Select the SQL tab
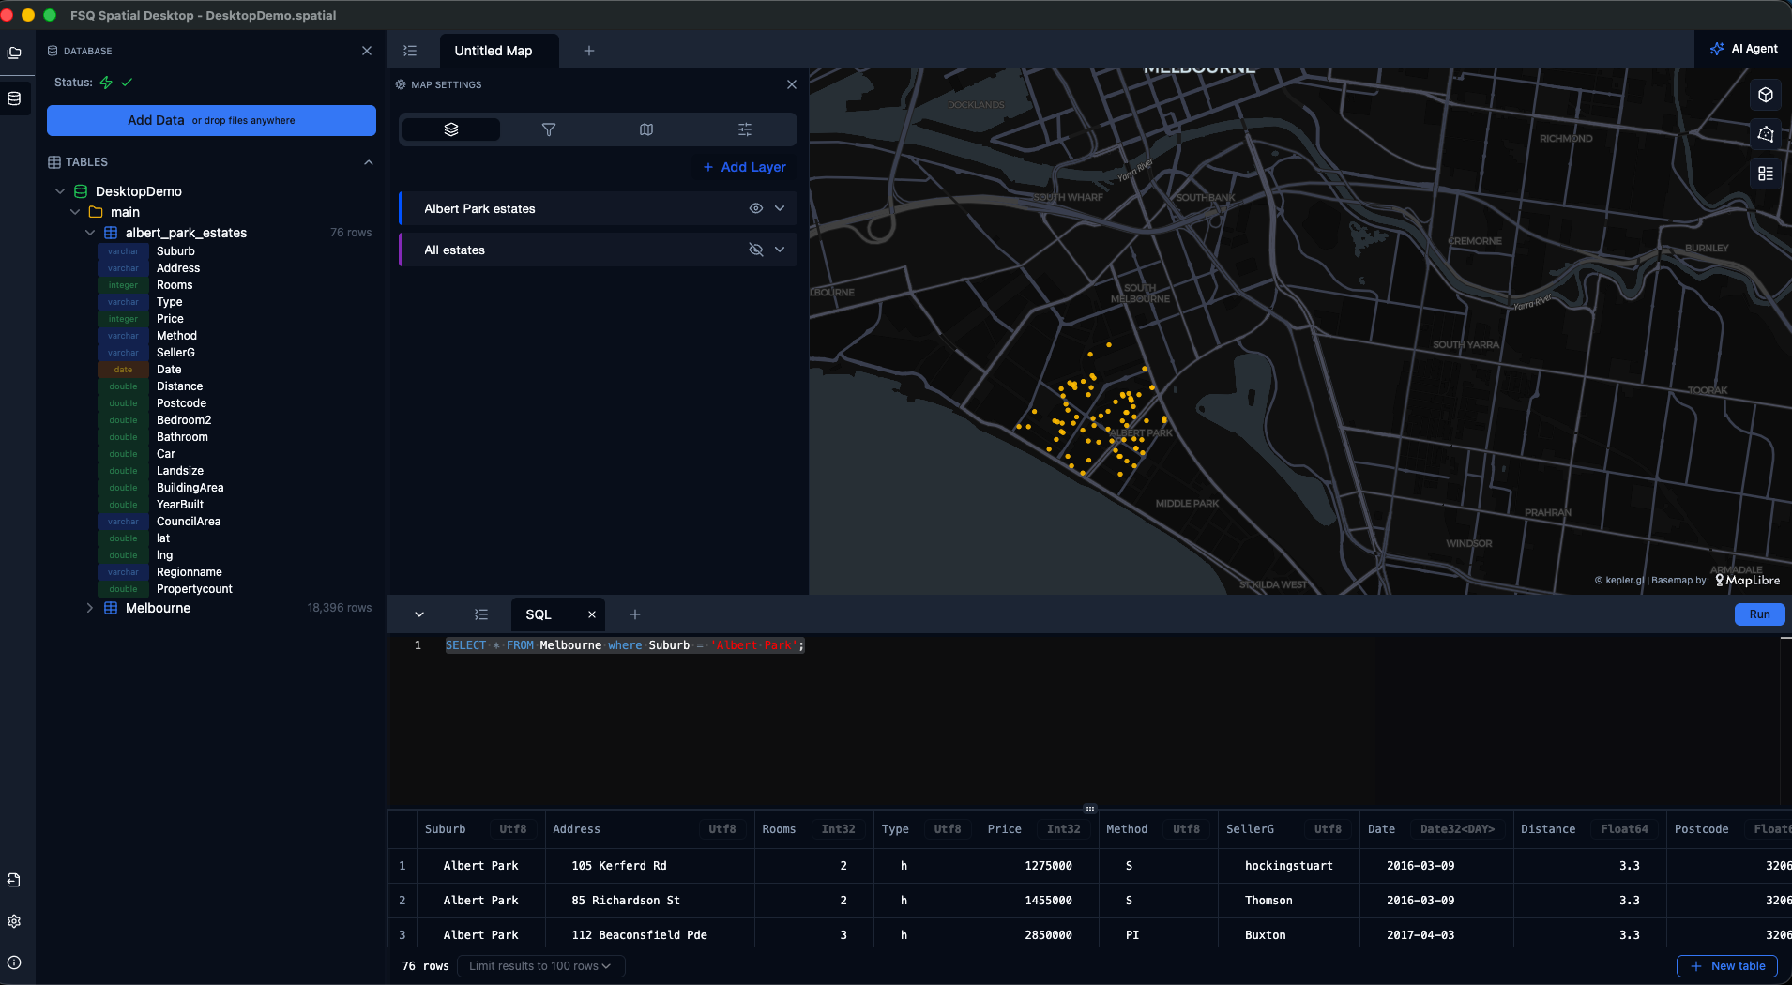The height and width of the screenshot is (985, 1792). [539, 614]
